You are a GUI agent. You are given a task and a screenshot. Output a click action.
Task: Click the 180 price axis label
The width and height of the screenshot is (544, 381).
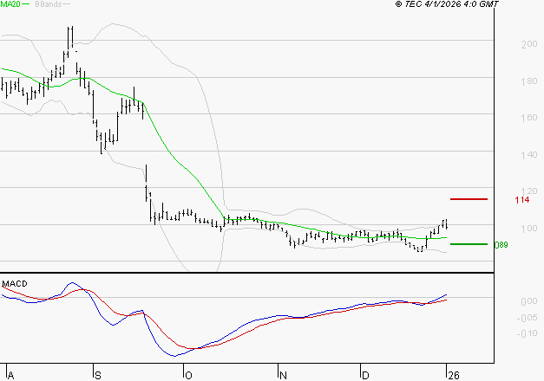[528, 81]
